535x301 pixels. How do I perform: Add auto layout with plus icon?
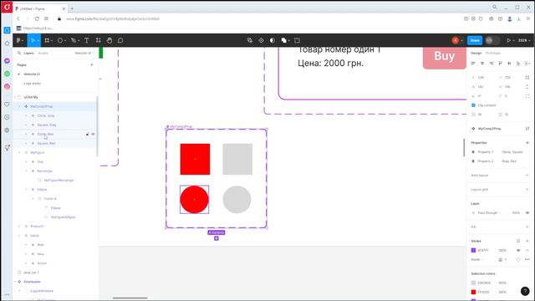(x=527, y=176)
